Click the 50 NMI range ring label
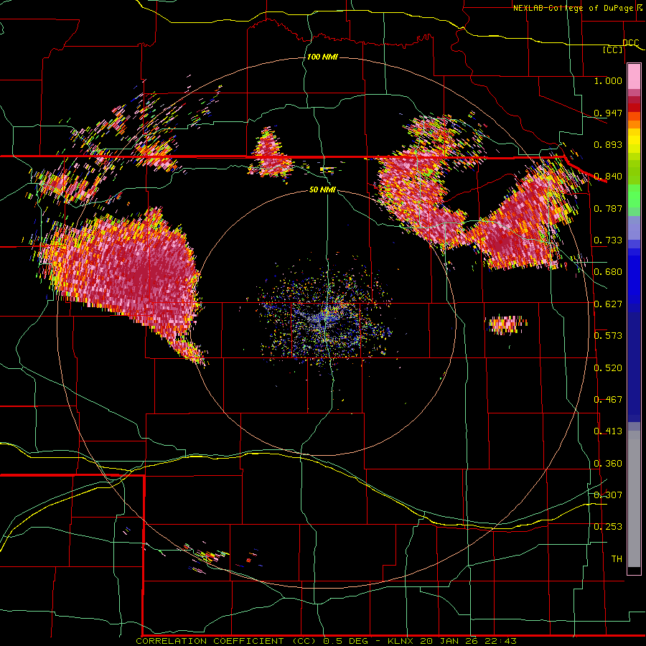 322,190
